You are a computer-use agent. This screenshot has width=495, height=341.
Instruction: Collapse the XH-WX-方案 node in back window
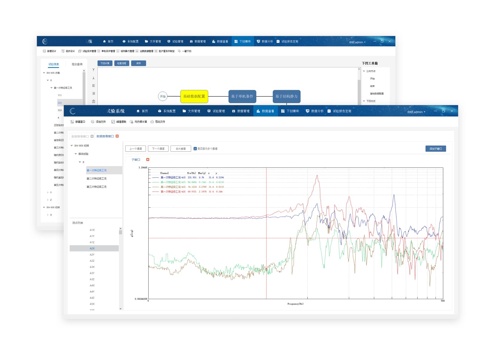coord(44,73)
